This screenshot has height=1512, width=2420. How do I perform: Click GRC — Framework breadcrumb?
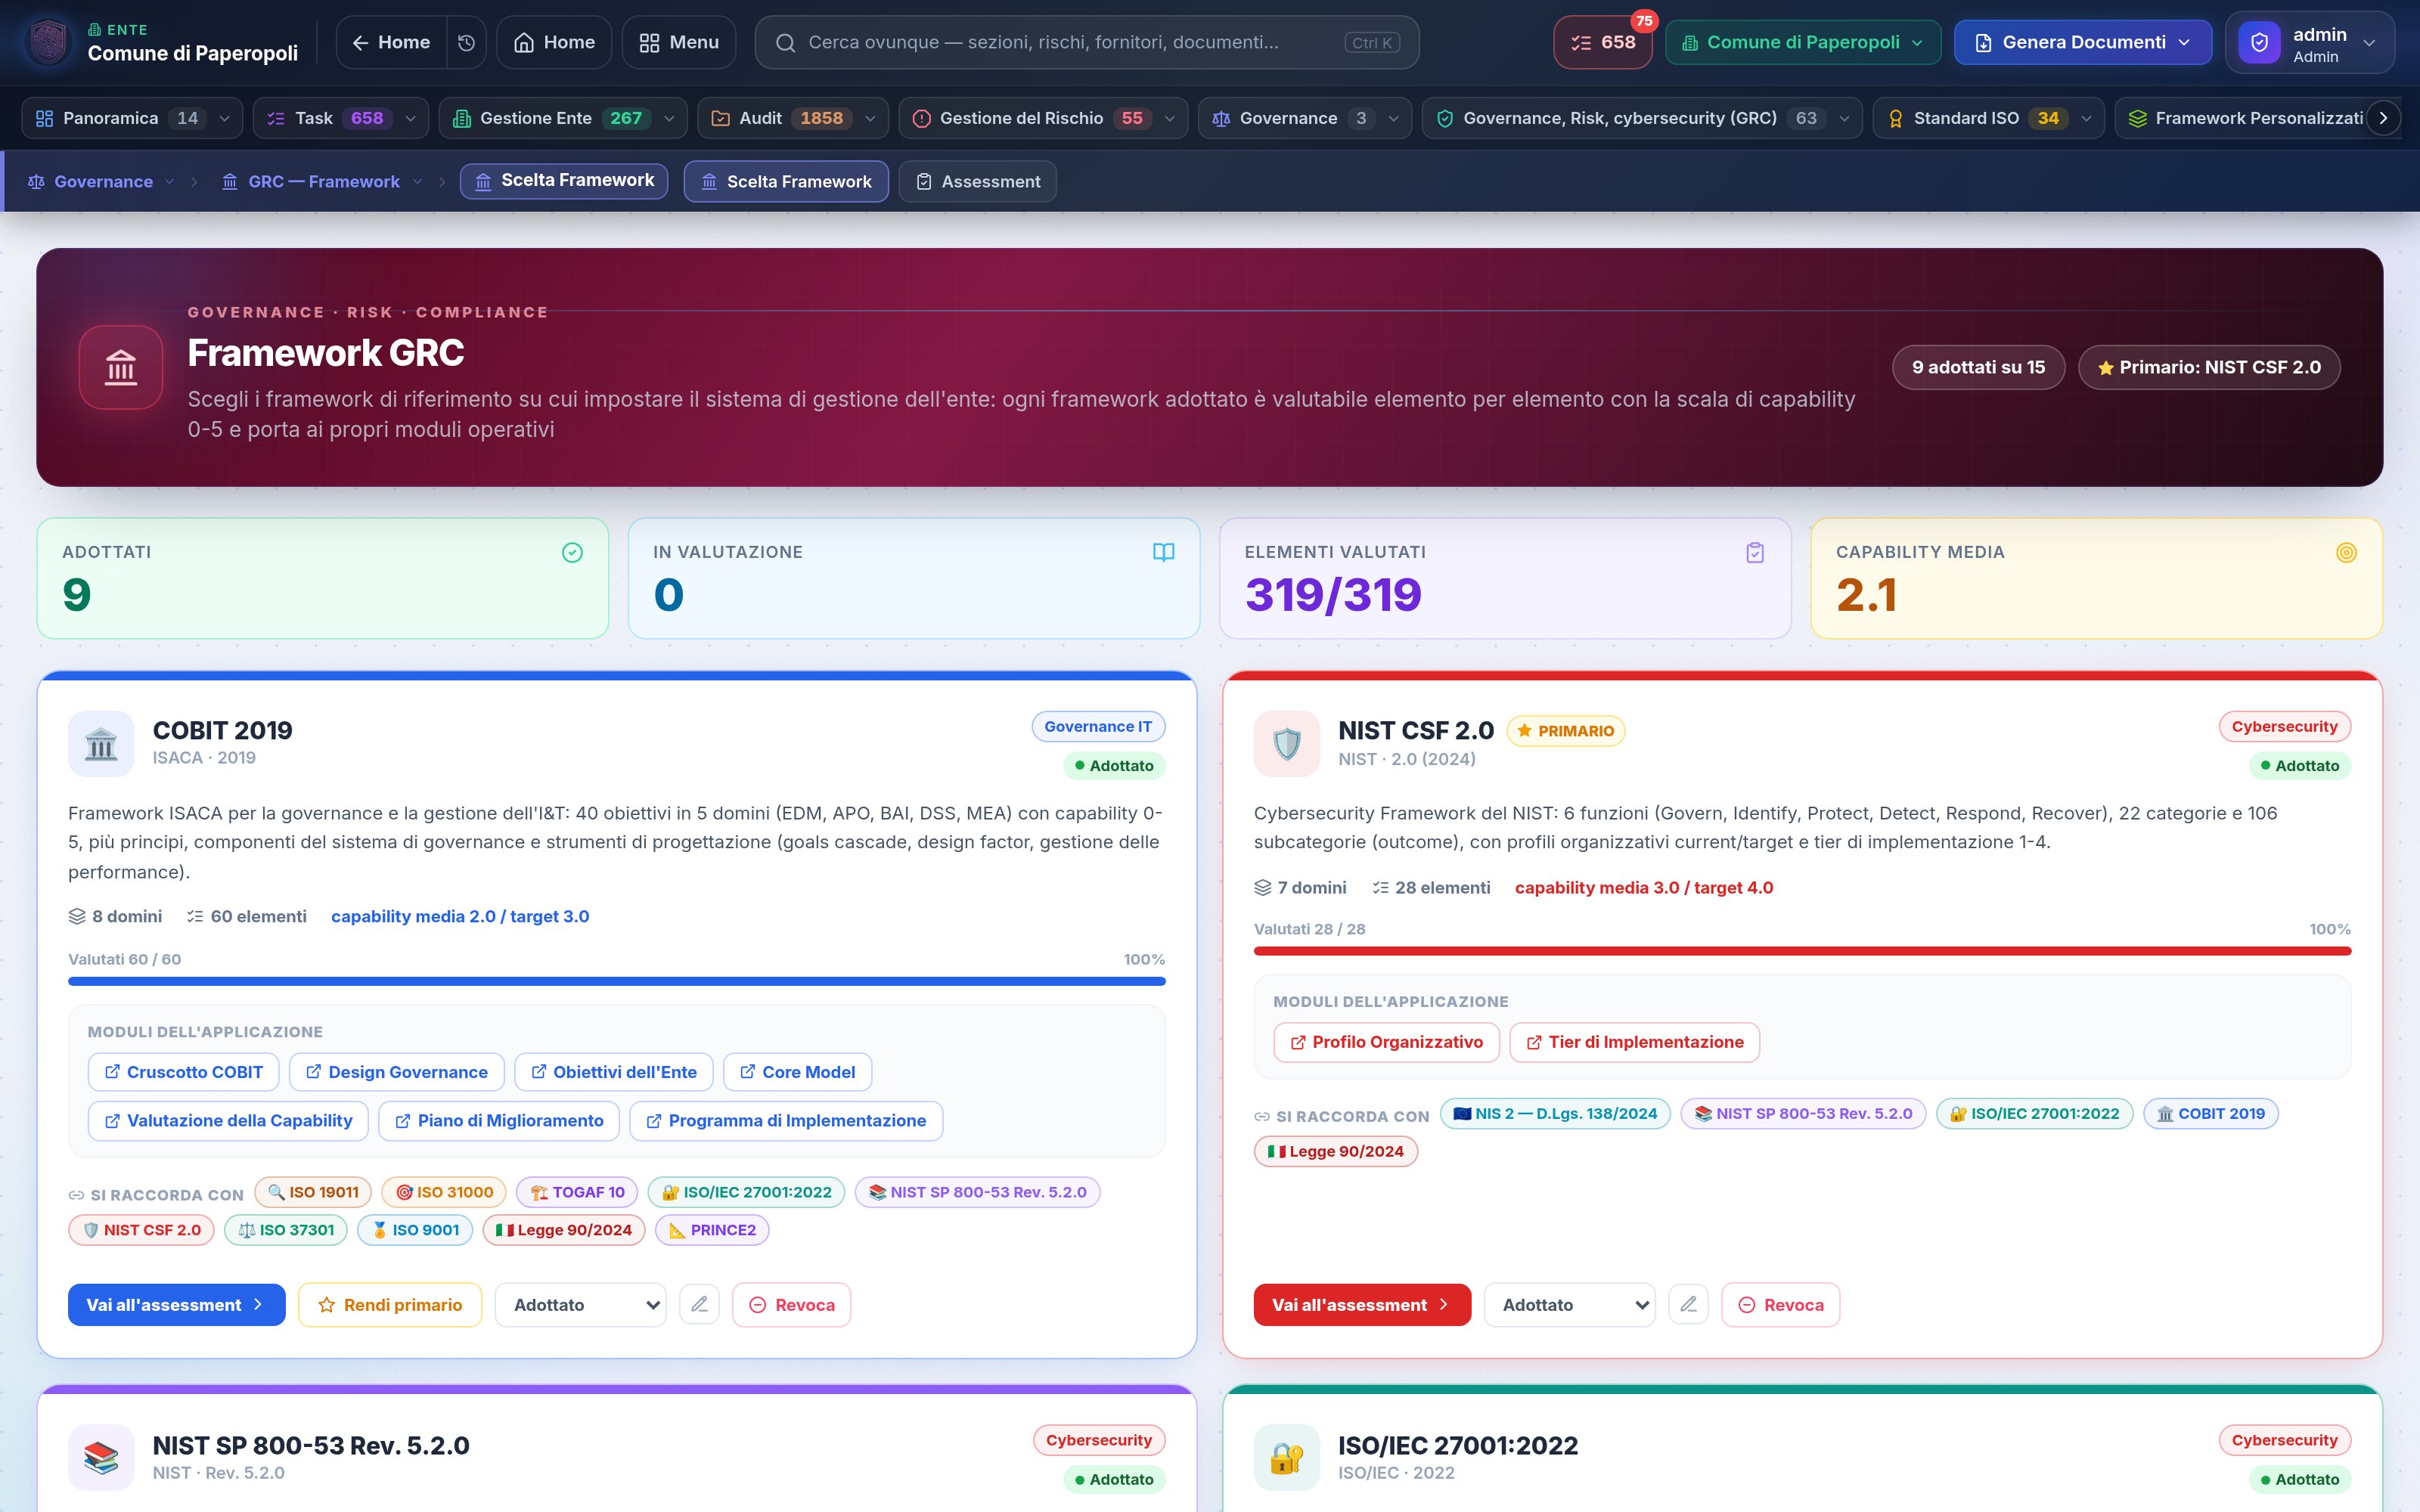[322, 181]
